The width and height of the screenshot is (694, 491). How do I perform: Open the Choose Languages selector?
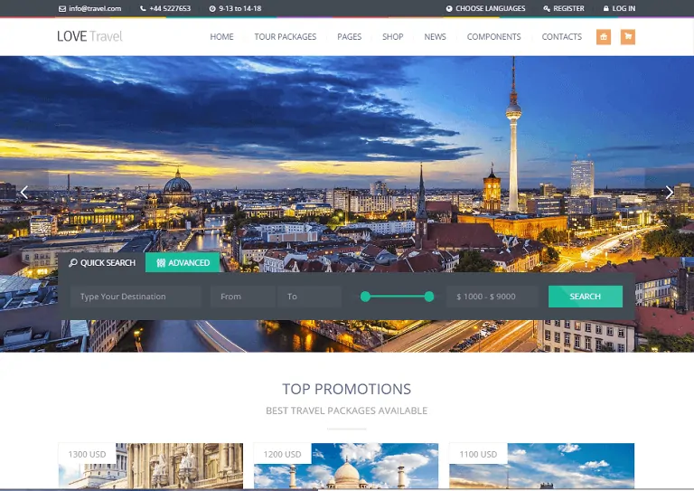click(485, 8)
